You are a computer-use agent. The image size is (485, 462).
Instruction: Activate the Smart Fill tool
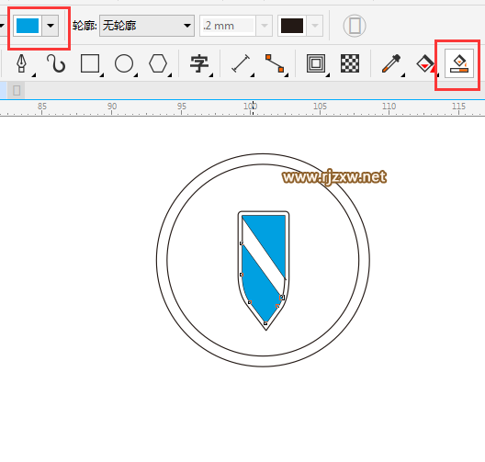coord(459,63)
